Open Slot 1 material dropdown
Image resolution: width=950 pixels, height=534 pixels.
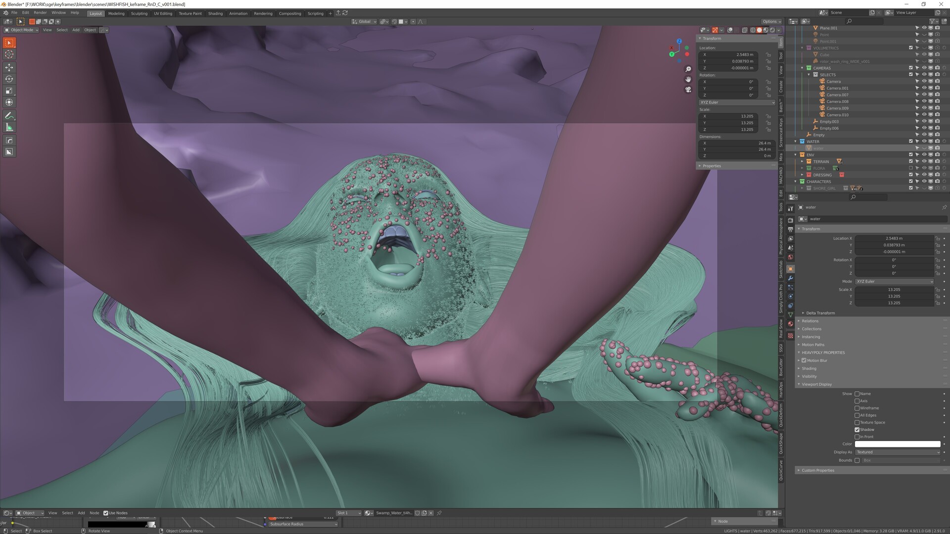point(349,513)
